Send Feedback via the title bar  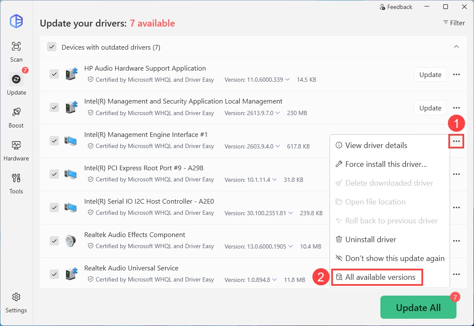[396, 7]
